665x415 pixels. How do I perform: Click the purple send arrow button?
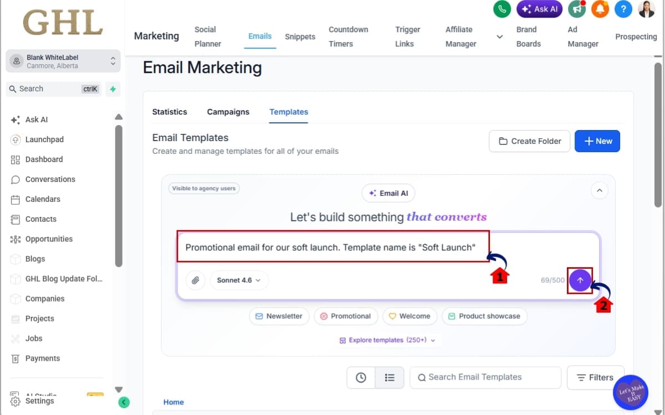click(x=580, y=280)
